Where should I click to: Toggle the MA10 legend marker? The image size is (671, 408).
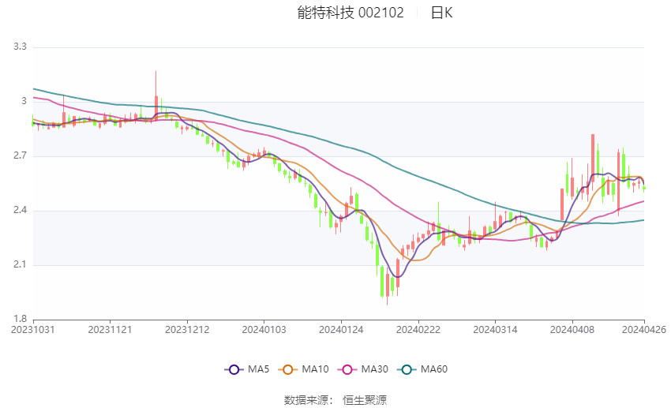(287, 369)
